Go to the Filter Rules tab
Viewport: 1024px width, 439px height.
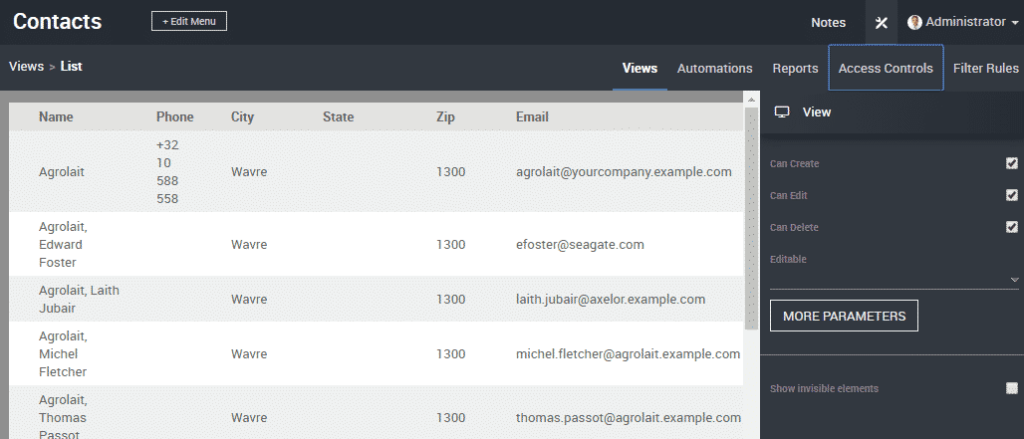coord(985,69)
